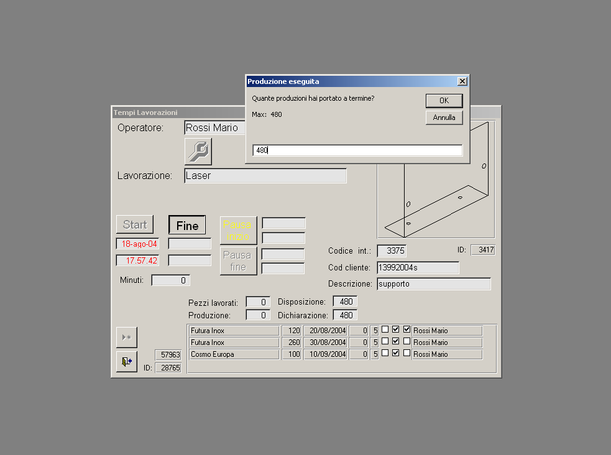Image resolution: width=611 pixels, height=455 pixels.
Task: Click the Pezzi lavorati field
Action: (x=258, y=302)
